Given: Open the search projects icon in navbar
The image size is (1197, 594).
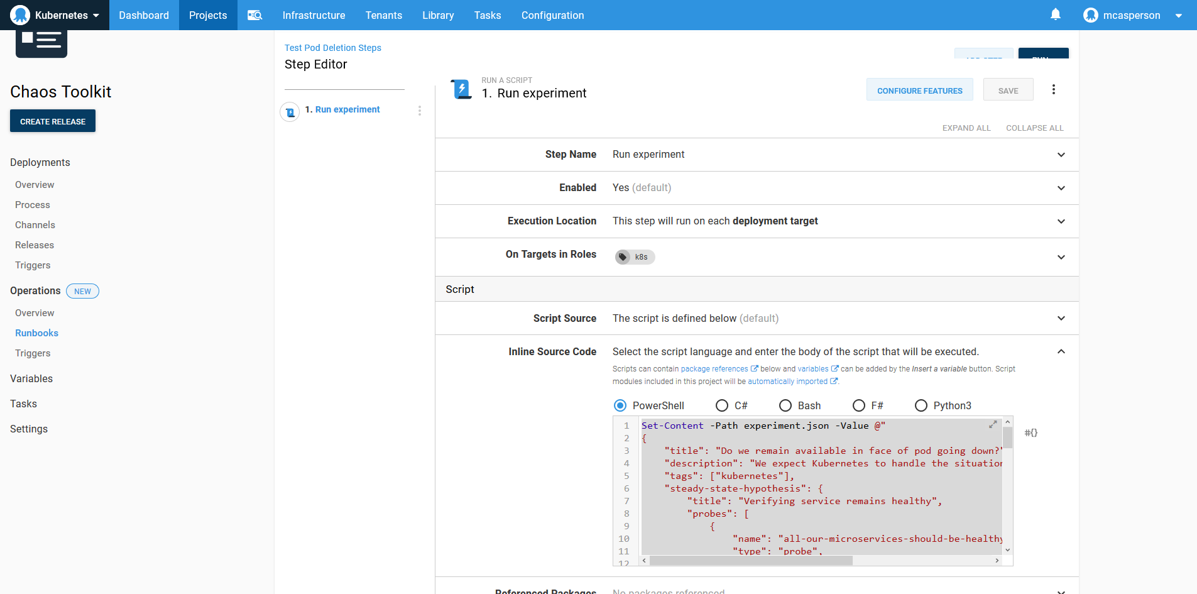Looking at the screenshot, I should click(254, 15).
